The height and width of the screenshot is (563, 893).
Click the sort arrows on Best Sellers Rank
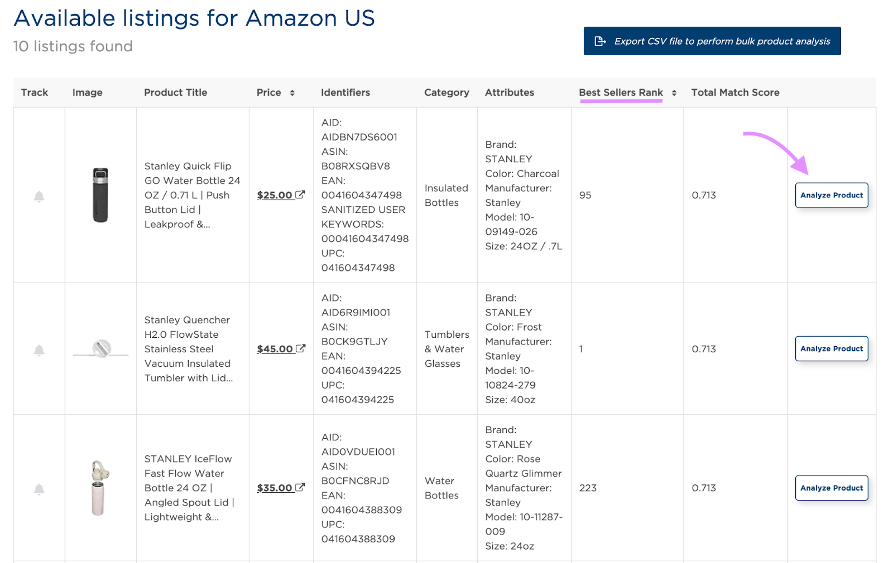(x=673, y=93)
